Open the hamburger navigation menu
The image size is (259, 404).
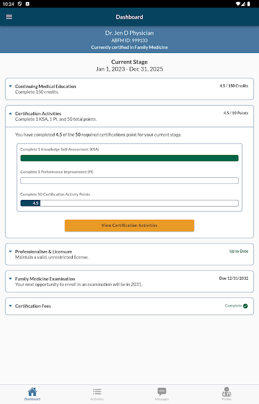click(x=9, y=17)
